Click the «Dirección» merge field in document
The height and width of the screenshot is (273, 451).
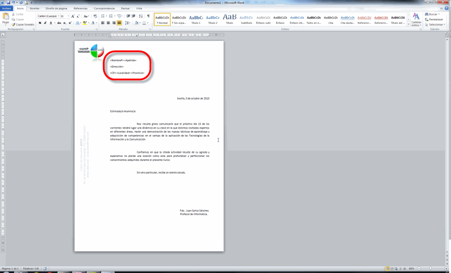pos(117,66)
